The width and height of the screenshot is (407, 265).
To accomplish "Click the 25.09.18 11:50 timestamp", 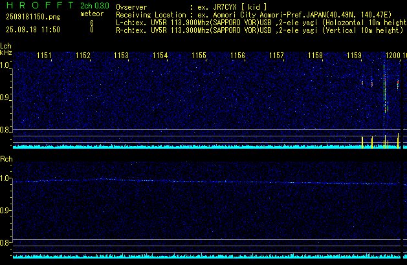I will [x=32, y=30].
